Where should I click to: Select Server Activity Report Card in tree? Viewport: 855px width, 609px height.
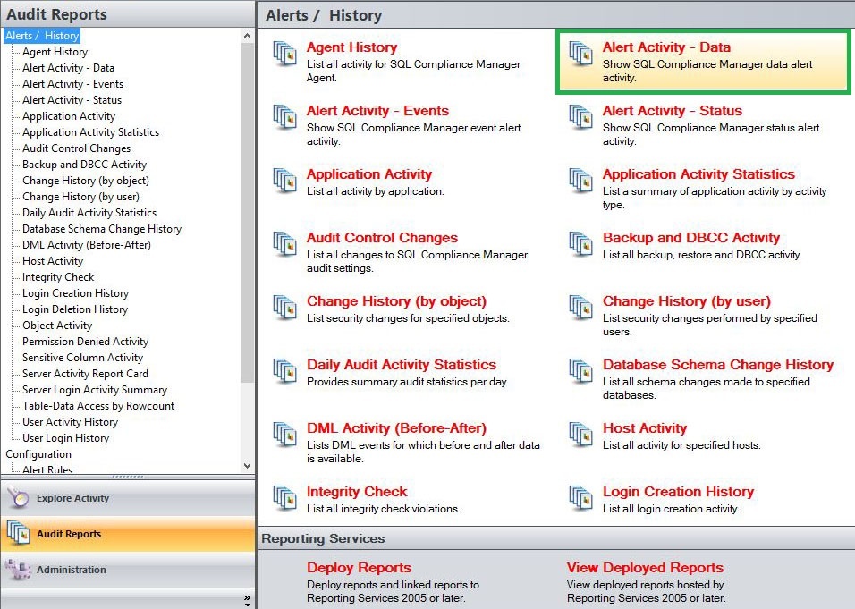[x=85, y=374]
